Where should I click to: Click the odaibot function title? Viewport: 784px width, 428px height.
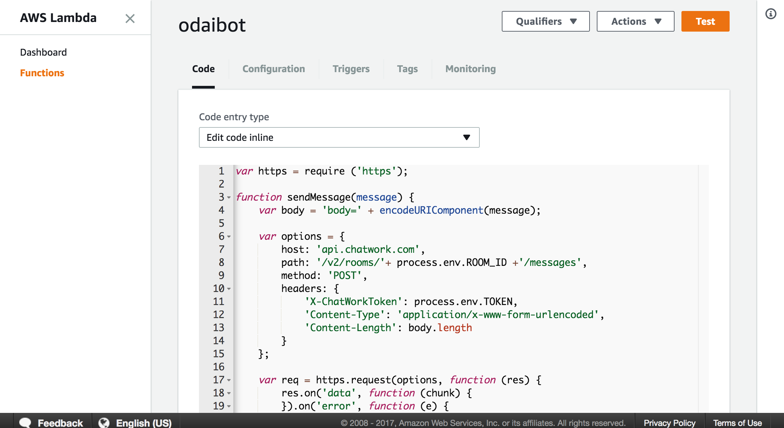tap(212, 25)
